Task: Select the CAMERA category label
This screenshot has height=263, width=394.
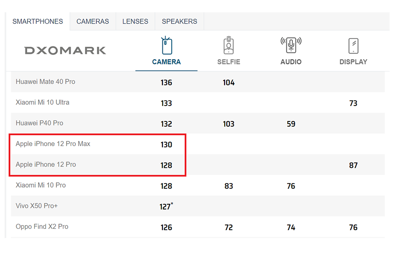Action: point(166,62)
